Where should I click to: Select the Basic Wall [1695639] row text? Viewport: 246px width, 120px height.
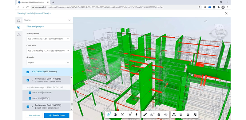click(x=42, y=93)
